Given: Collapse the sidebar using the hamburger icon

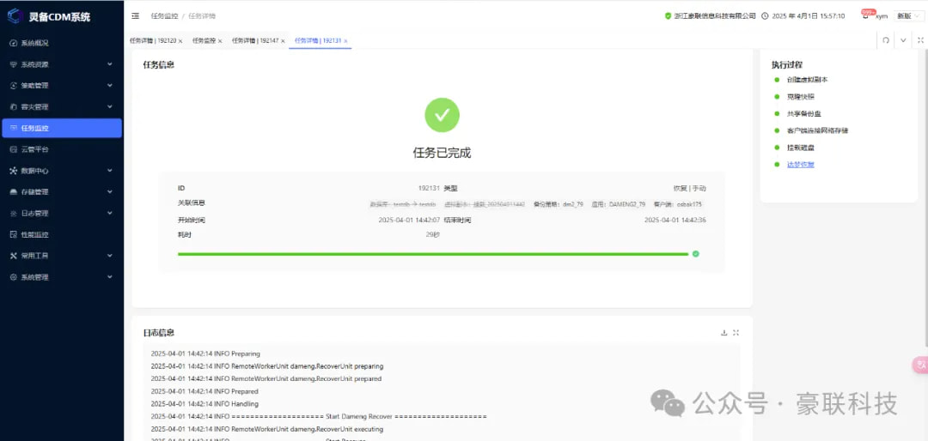Looking at the screenshot, I should [136, 16].
